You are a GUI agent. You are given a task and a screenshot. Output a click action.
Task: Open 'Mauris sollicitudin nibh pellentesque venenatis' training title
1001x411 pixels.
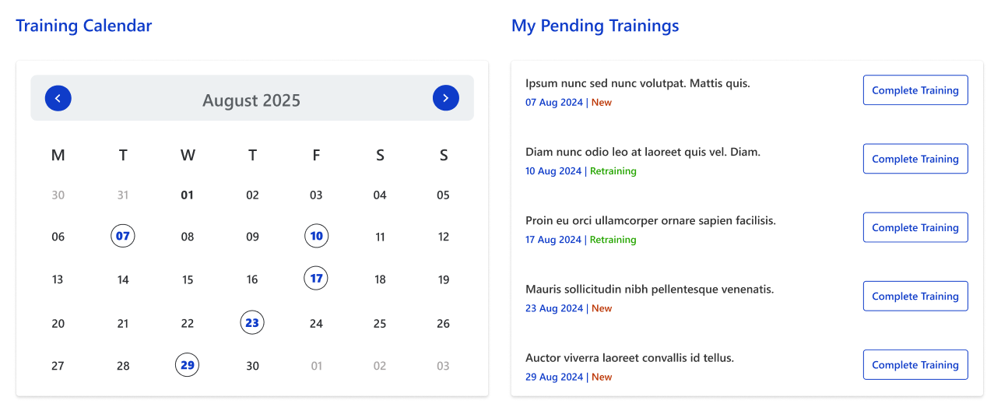[649, 290]
